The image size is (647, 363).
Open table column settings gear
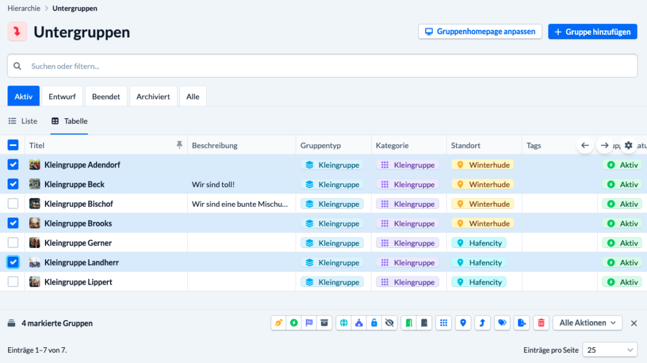(628, 145)
